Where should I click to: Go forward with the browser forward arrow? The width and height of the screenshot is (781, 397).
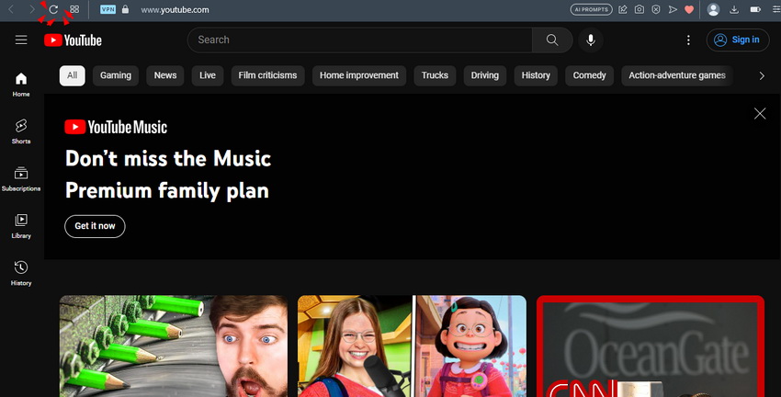32,9
